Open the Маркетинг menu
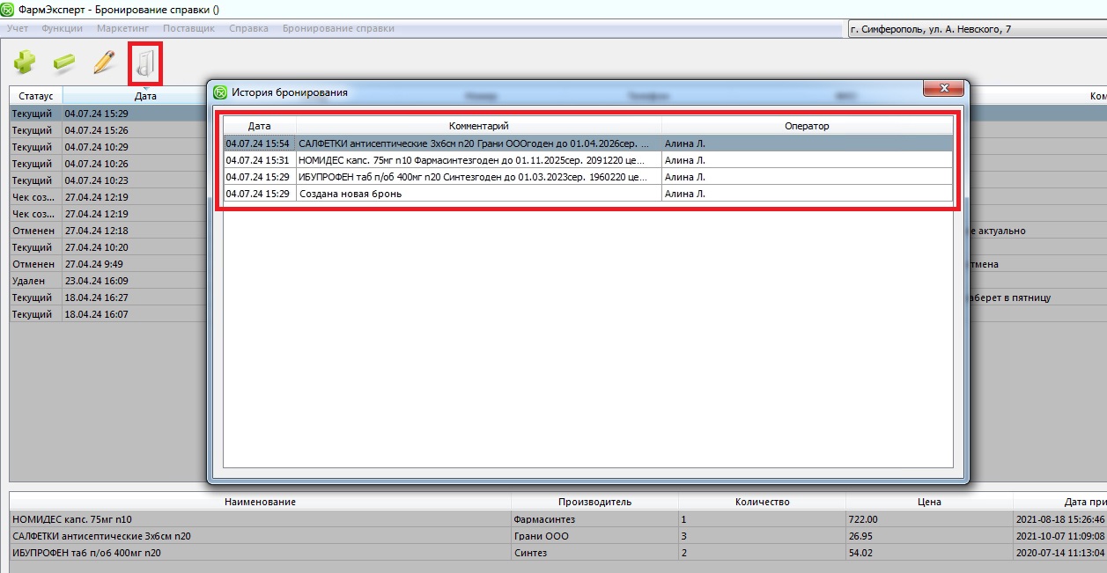Image resolution: width=1107 pixels, height=573 pixels. 122,28
